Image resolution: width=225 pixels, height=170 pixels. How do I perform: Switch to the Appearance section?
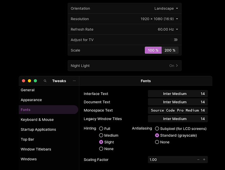click(x=31, y=100)
